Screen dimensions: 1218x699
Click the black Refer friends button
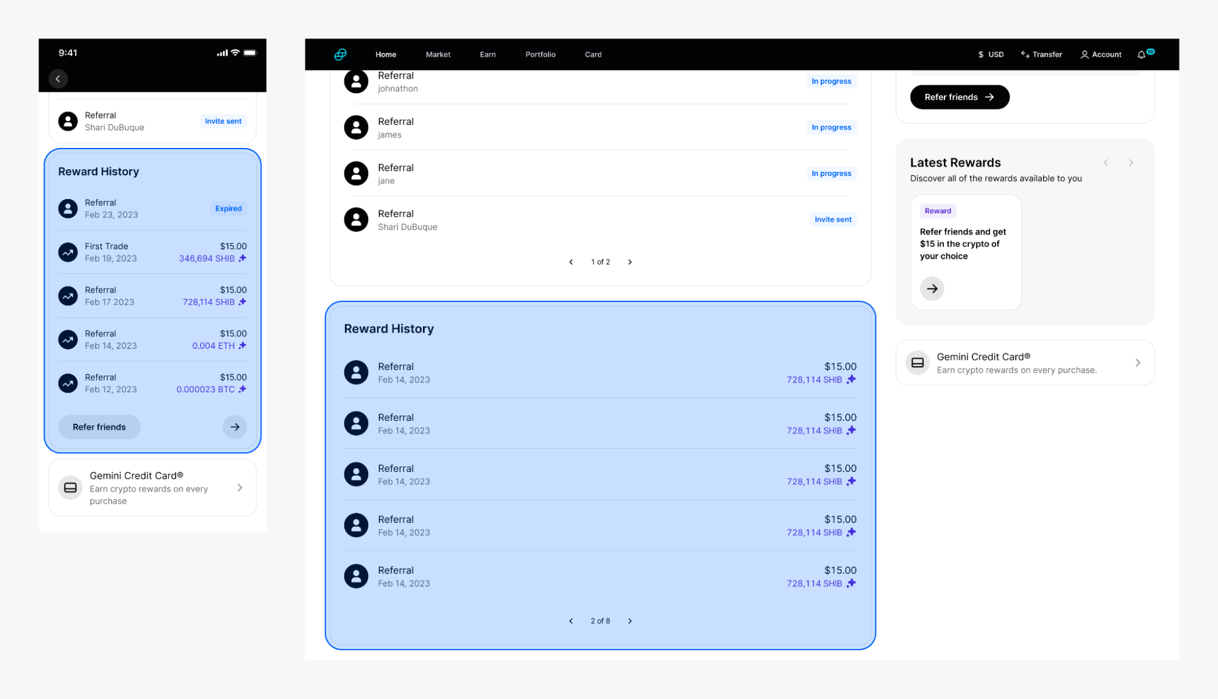pyautogui.click(x=959, y=97)
